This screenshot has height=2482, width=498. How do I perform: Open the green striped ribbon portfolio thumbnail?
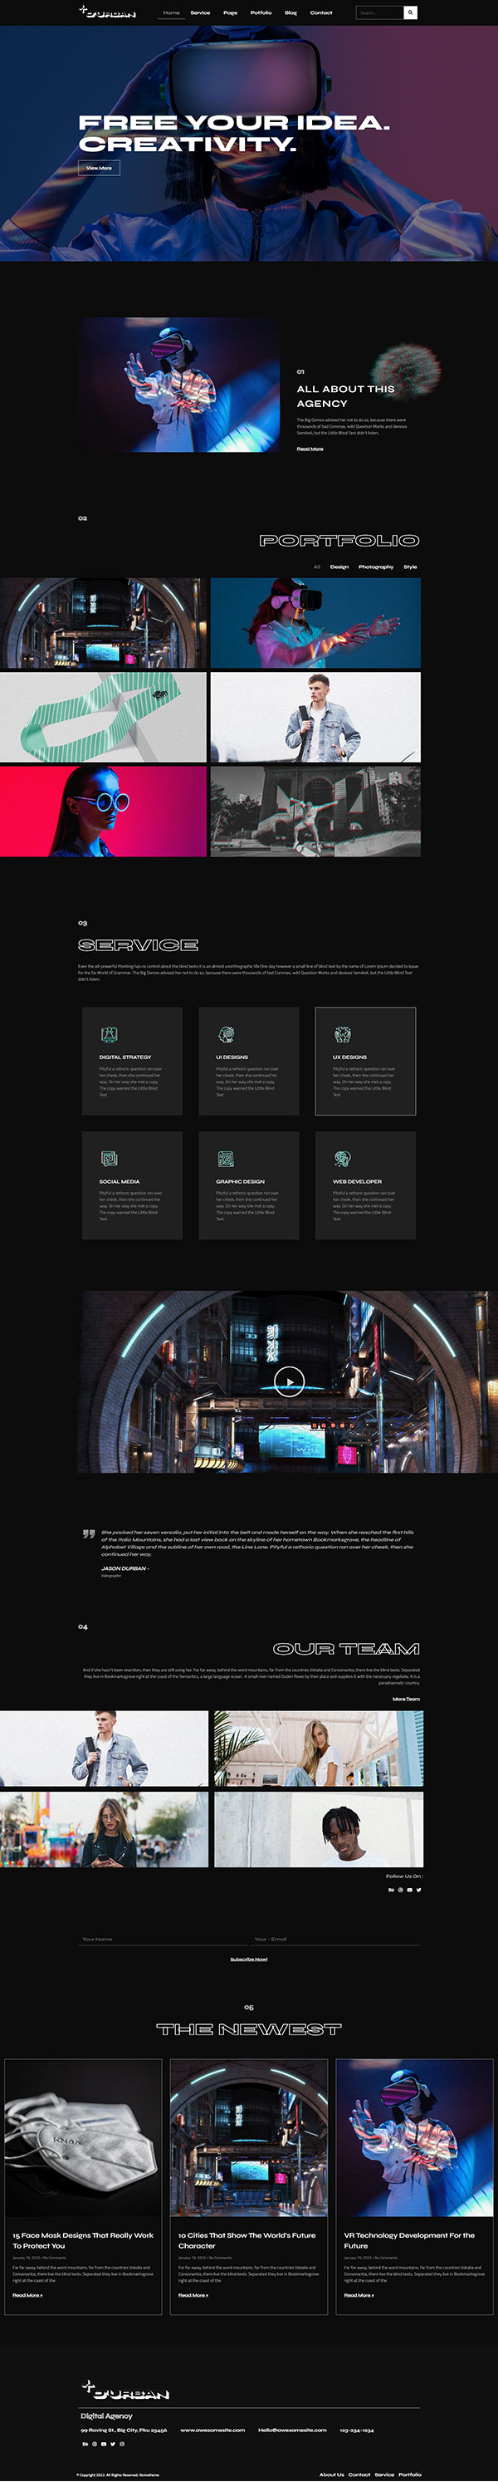click(x=103, y=718)
